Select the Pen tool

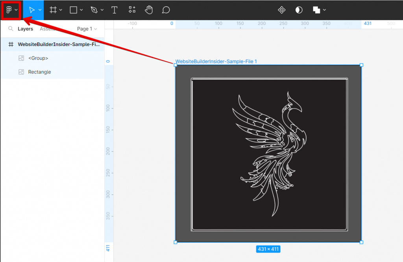click(94, 10)
